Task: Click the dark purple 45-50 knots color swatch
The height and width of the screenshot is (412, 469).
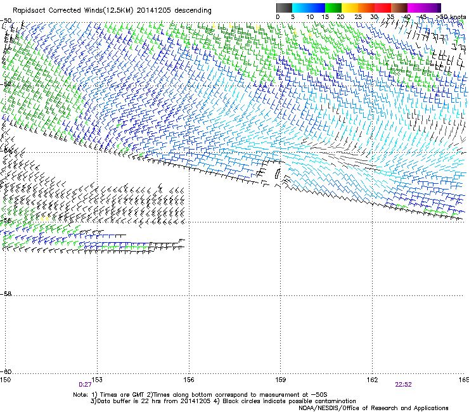Action: [x=432, y=8]
